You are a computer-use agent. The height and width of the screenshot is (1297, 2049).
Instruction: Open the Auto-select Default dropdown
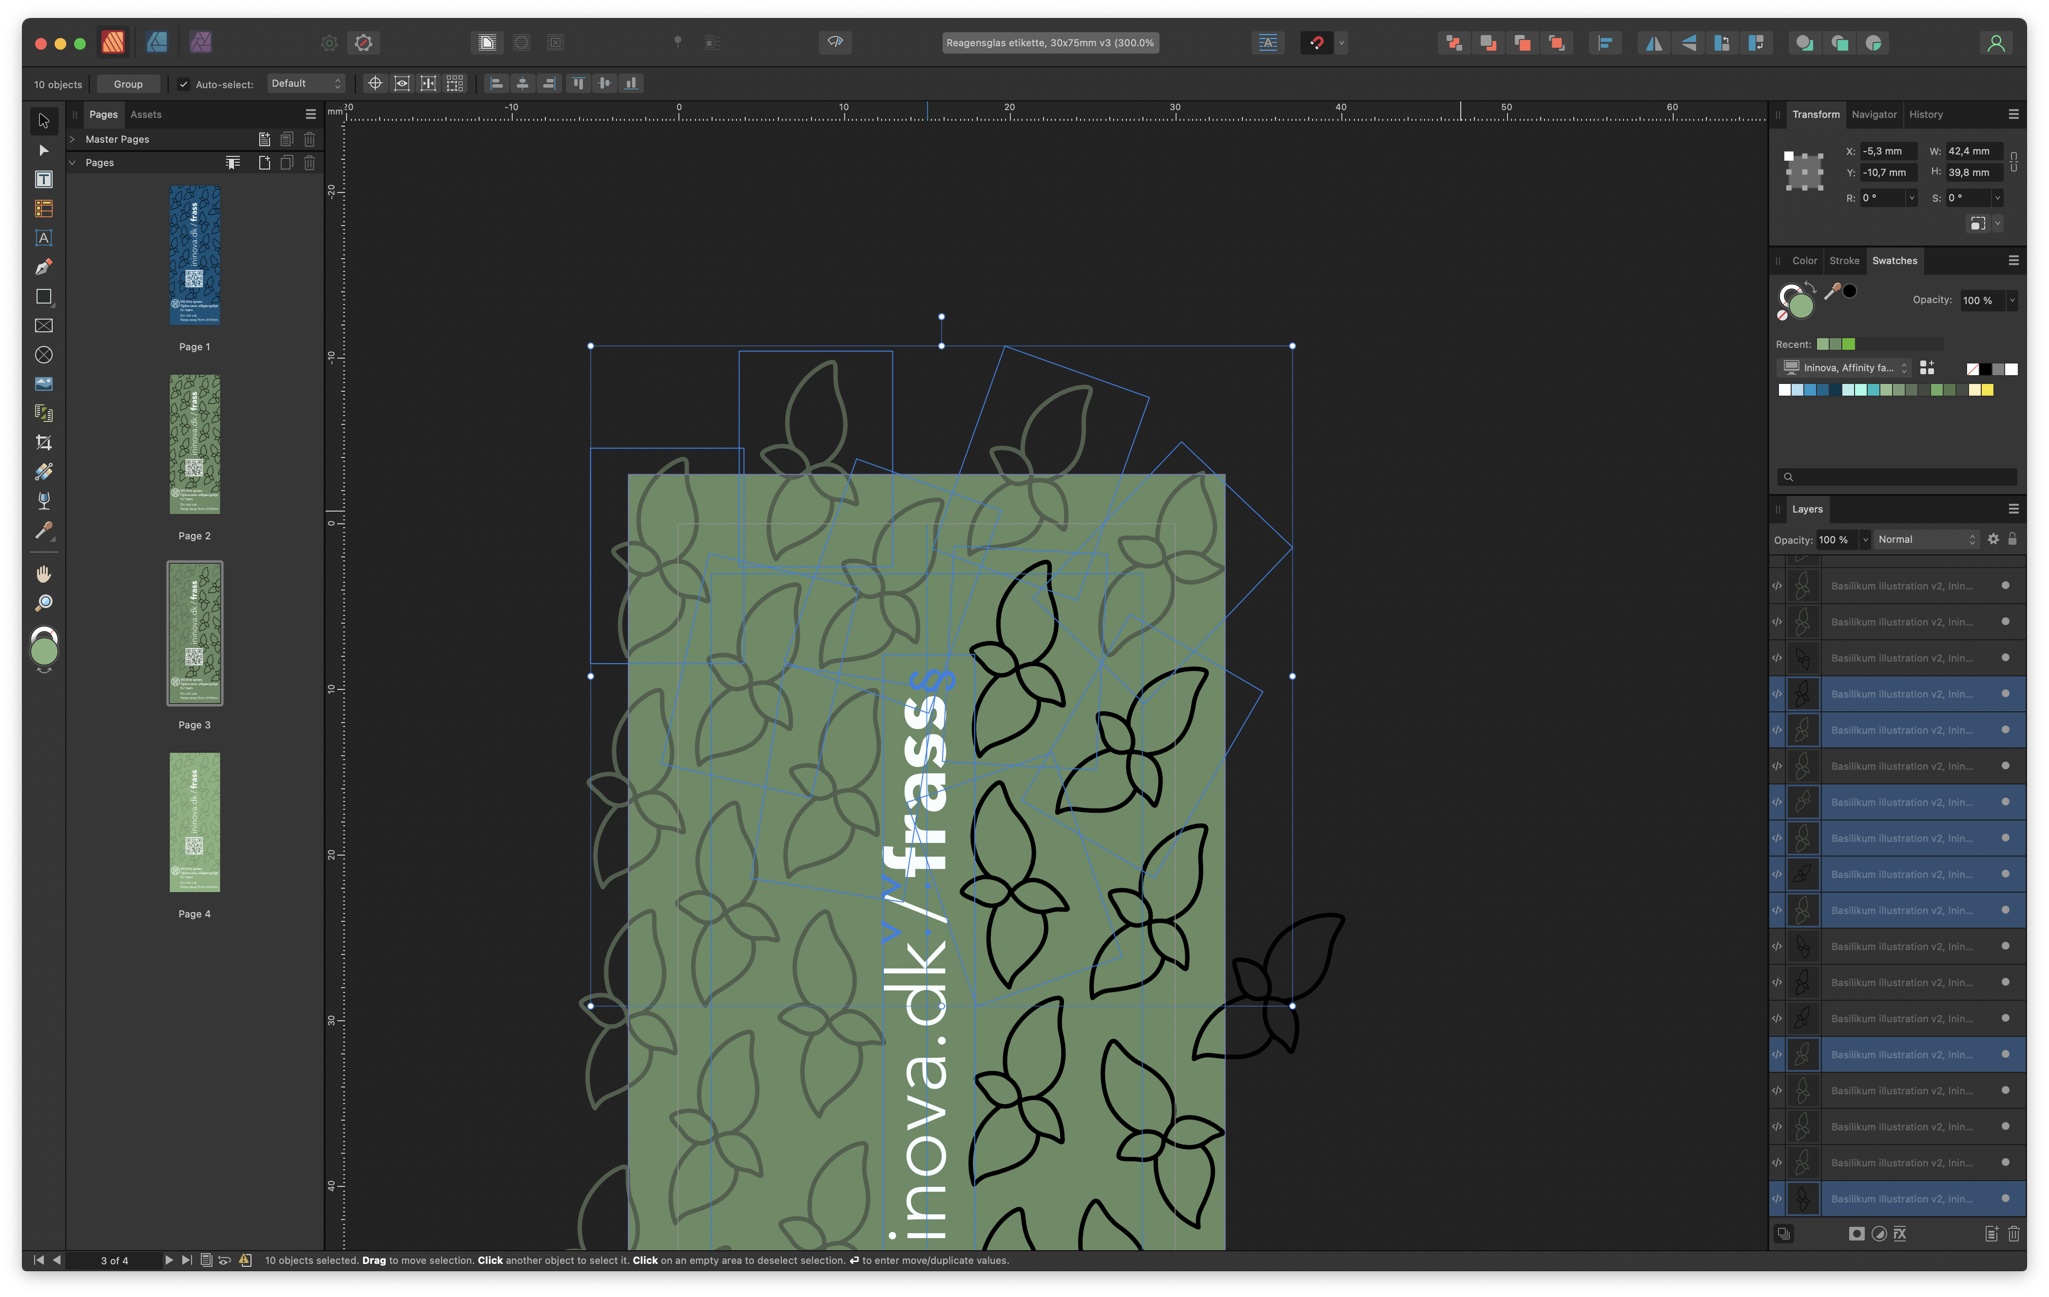(307, 83)
